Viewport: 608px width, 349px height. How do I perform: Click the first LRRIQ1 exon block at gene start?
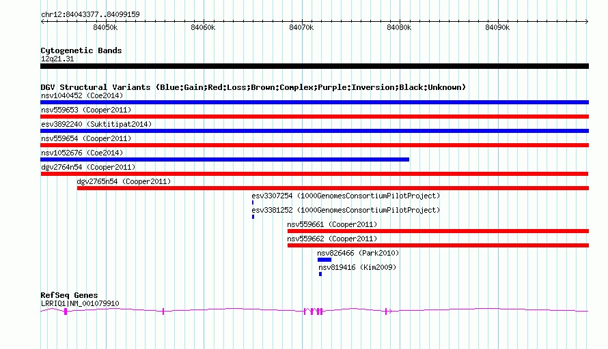click(x=66, y=312)
